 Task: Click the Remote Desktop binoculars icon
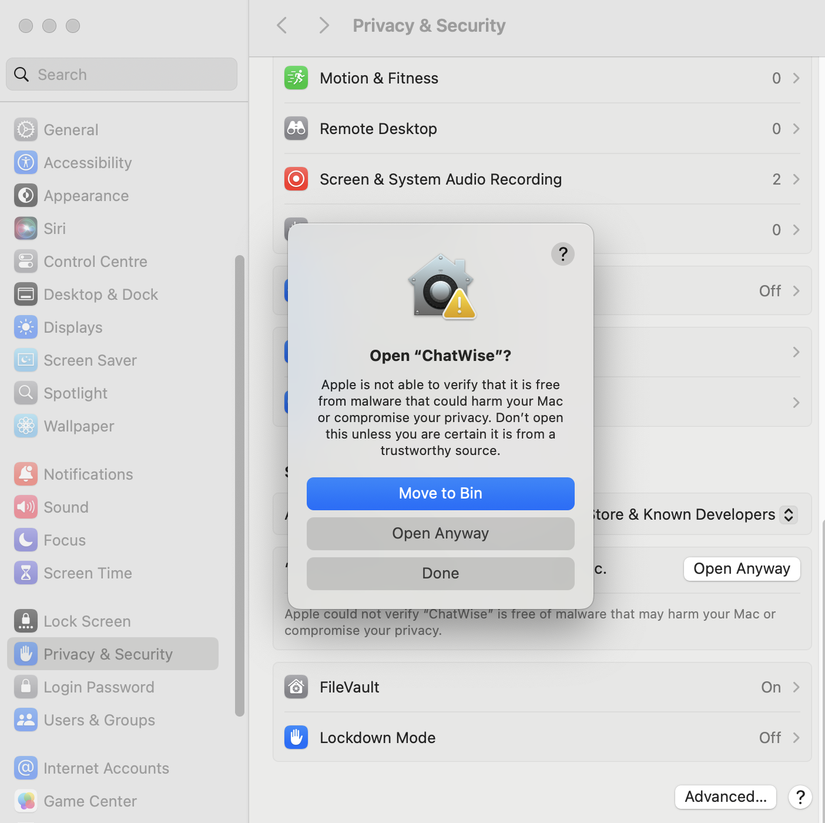296,129
